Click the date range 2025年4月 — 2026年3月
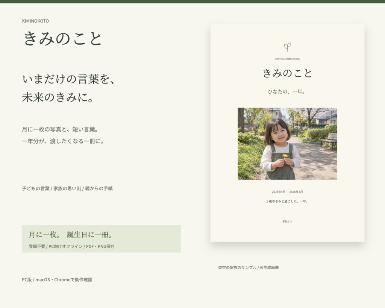 (x=287, y=192)
